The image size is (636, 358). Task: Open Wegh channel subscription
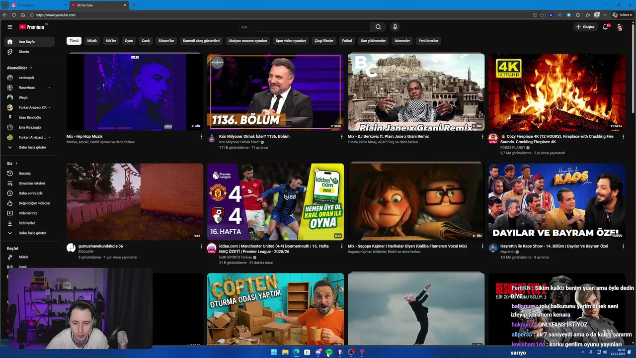[30, 97]
